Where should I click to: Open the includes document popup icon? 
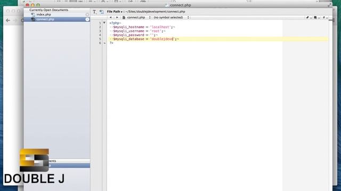click(316, 18)
